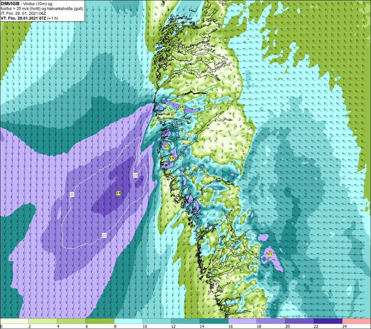
Task: Click the '4' tick on the color scale
Action: click(58, 326)
